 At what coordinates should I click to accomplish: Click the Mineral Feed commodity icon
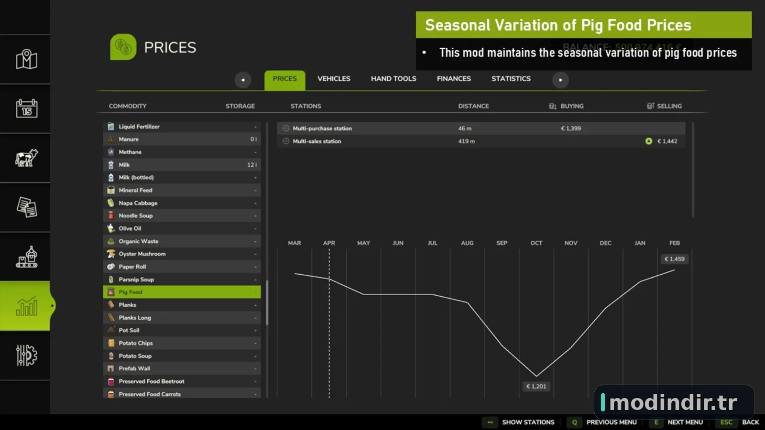coord(111,190)
